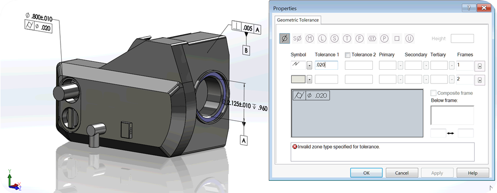Viewport: 497px width, 193px height.
Task: Click the Cancel button
Action: tap(402, 173)
